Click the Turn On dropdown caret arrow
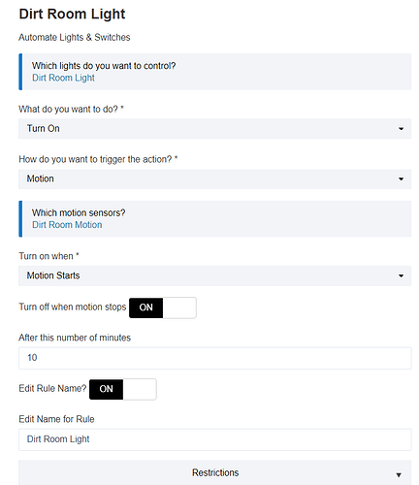419x485 pixels. [x=401, y=129]
